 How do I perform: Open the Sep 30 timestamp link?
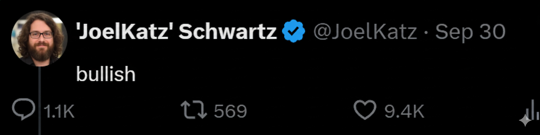(x=470, y=32)
